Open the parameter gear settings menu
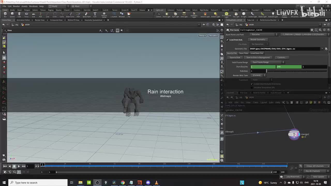 tap(312, 30)
